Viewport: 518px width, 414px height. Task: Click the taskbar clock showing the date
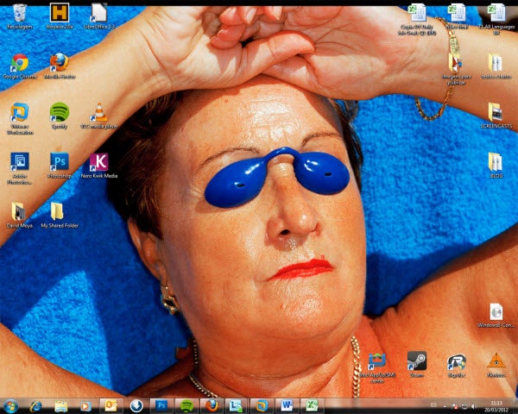(496, 405)
